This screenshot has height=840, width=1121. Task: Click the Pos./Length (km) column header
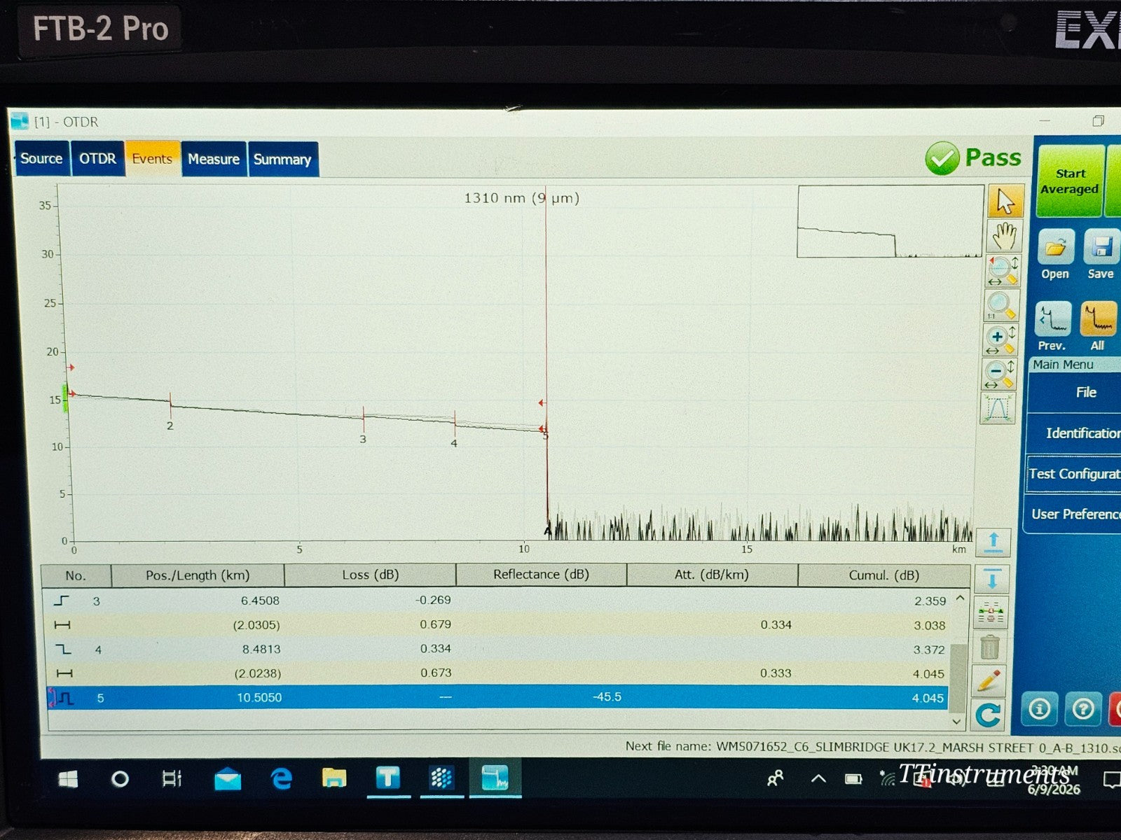click(x=198, y=575)
